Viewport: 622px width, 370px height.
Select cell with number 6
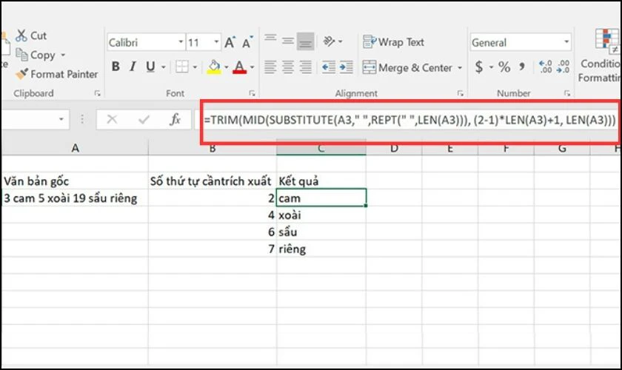[x=213, y=232]
